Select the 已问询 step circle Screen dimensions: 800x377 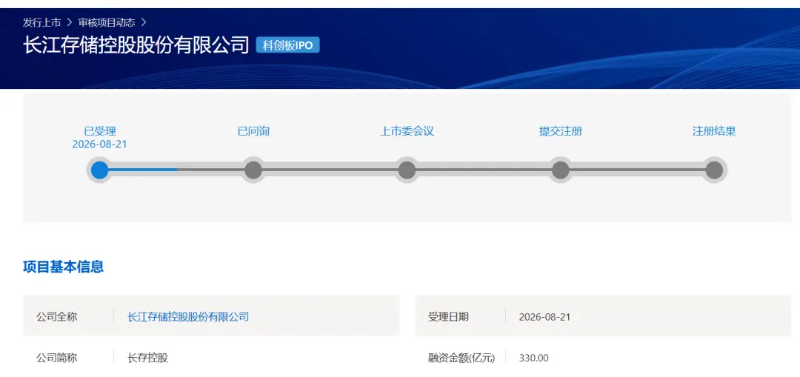(x=253, y=170)
